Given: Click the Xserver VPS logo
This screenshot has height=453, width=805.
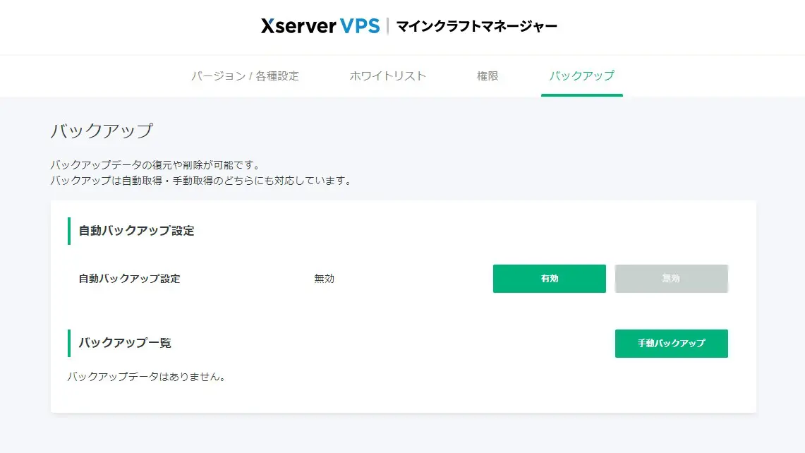Looking at the screenshot, I should coord(320,27).
